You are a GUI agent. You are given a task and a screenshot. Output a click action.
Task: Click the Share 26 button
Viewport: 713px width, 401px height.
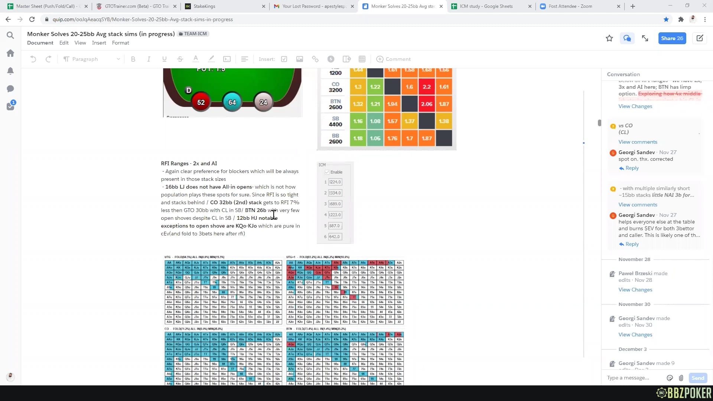[672, 38]
